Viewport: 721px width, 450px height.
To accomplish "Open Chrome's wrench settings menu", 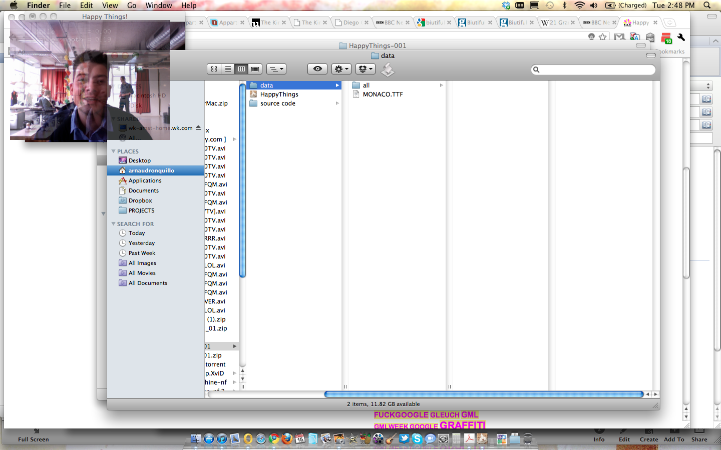I will coord(681,37).
